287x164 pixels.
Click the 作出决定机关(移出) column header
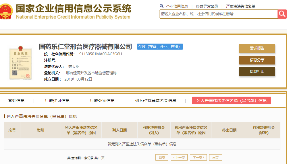(x=264, y=130)
